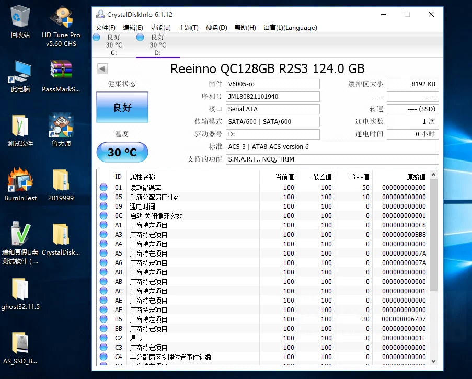472x379 pixels.
Task: Select the ID cell AC in the SMART table
Action: pos(119,291)
